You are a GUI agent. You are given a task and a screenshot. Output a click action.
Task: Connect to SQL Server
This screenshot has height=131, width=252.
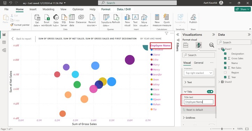tap(64, 20)
